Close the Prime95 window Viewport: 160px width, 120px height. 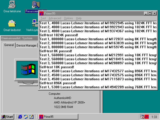click(x=154, y=13)
